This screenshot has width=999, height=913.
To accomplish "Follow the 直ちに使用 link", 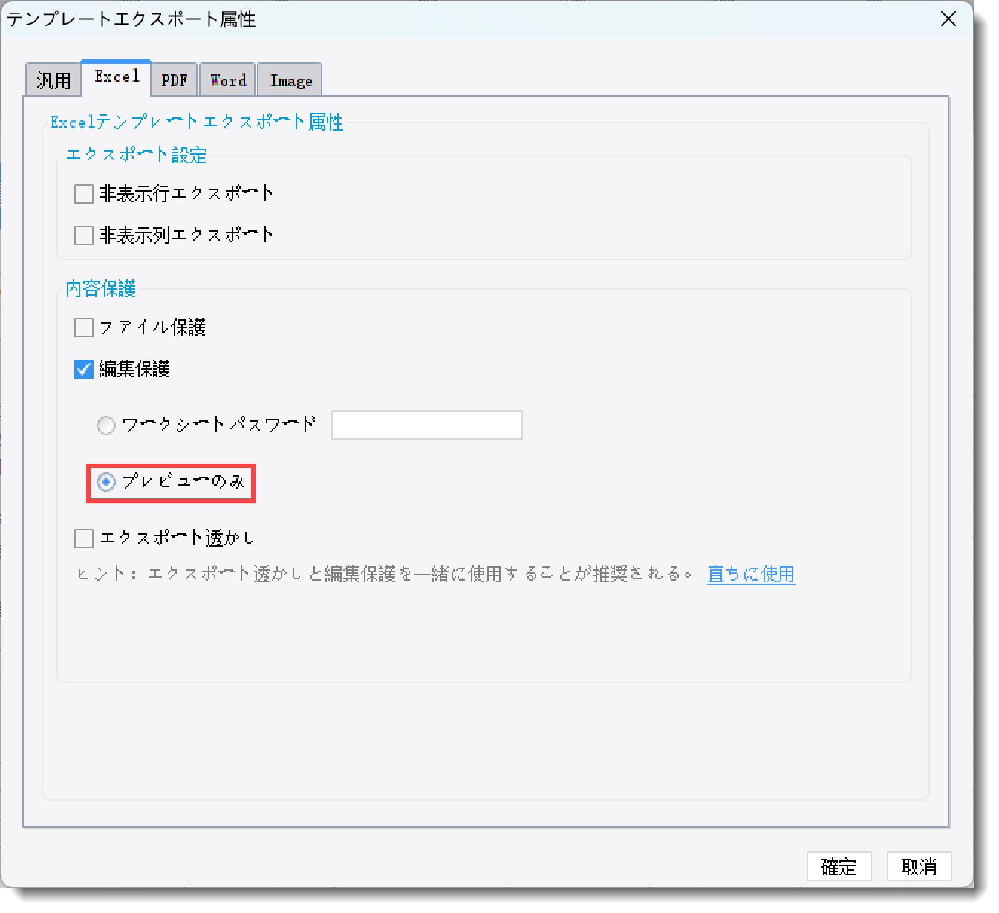I will [751, 574].
